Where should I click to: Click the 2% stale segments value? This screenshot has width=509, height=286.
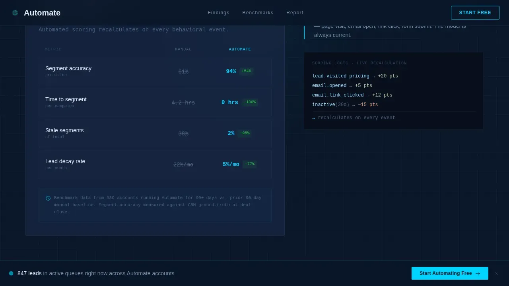pos(231,133)
